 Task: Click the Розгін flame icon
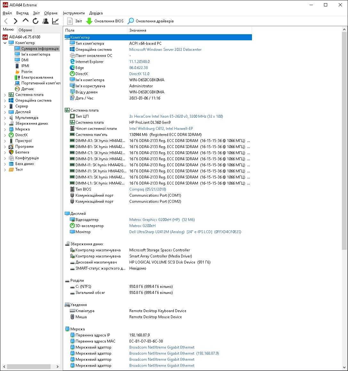(17, 72)
